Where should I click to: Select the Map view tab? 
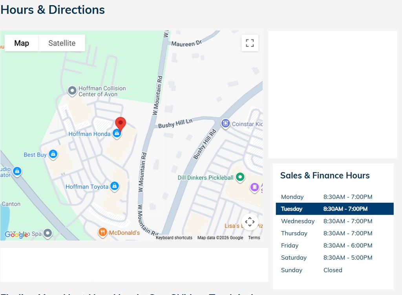coord(22,43)
